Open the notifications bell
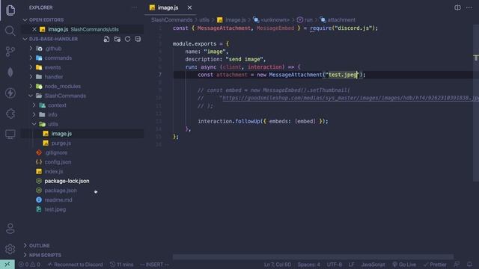The height and width of the screenshot is (269, 479). [469, 265]
